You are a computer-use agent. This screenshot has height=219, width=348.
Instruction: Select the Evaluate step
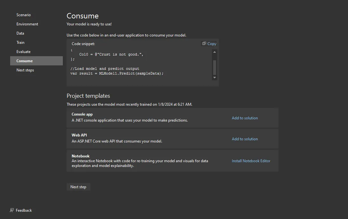[x=23, y=52]
